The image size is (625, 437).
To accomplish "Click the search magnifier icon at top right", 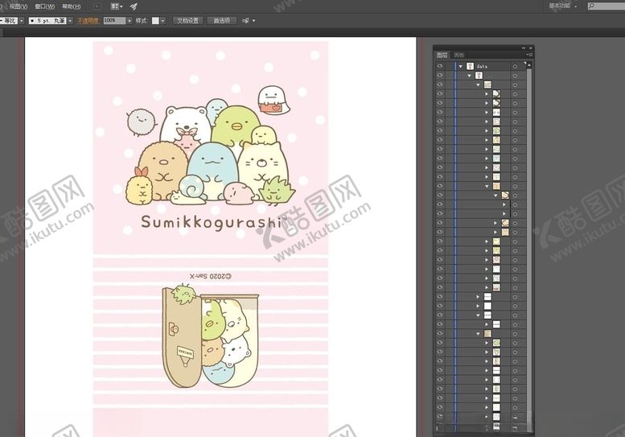I will [591, 6].
